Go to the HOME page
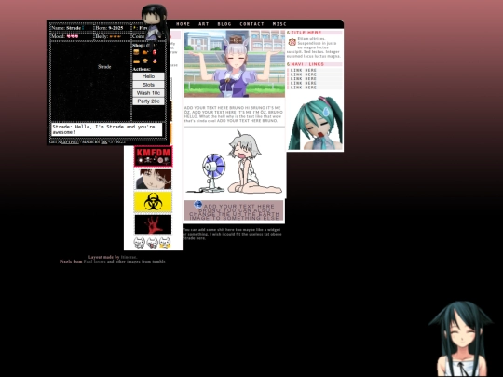 pos(183,24)
